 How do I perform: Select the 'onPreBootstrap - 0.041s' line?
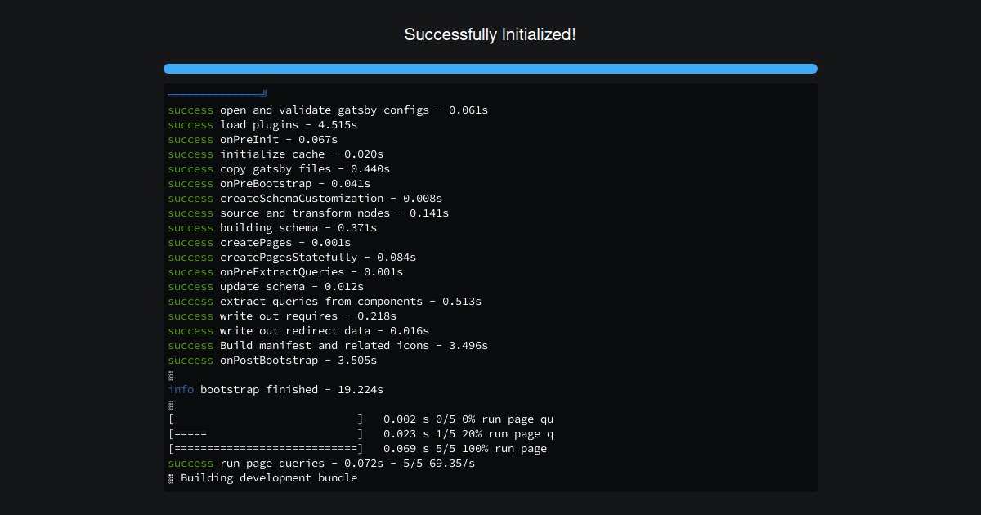269,183
